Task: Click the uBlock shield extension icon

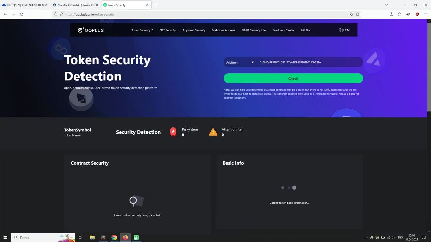Action: 417,14
